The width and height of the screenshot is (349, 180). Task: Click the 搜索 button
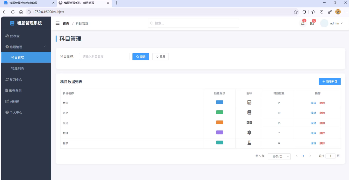coord(141,57)
